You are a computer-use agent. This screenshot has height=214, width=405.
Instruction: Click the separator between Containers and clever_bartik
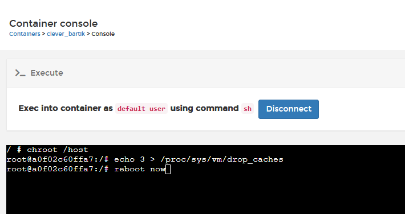tap(43, 34)
